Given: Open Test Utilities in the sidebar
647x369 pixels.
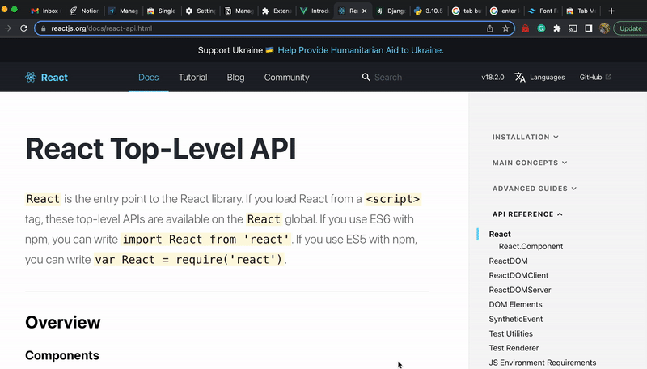Looking at the screenshot, I should tap(511, 333).
